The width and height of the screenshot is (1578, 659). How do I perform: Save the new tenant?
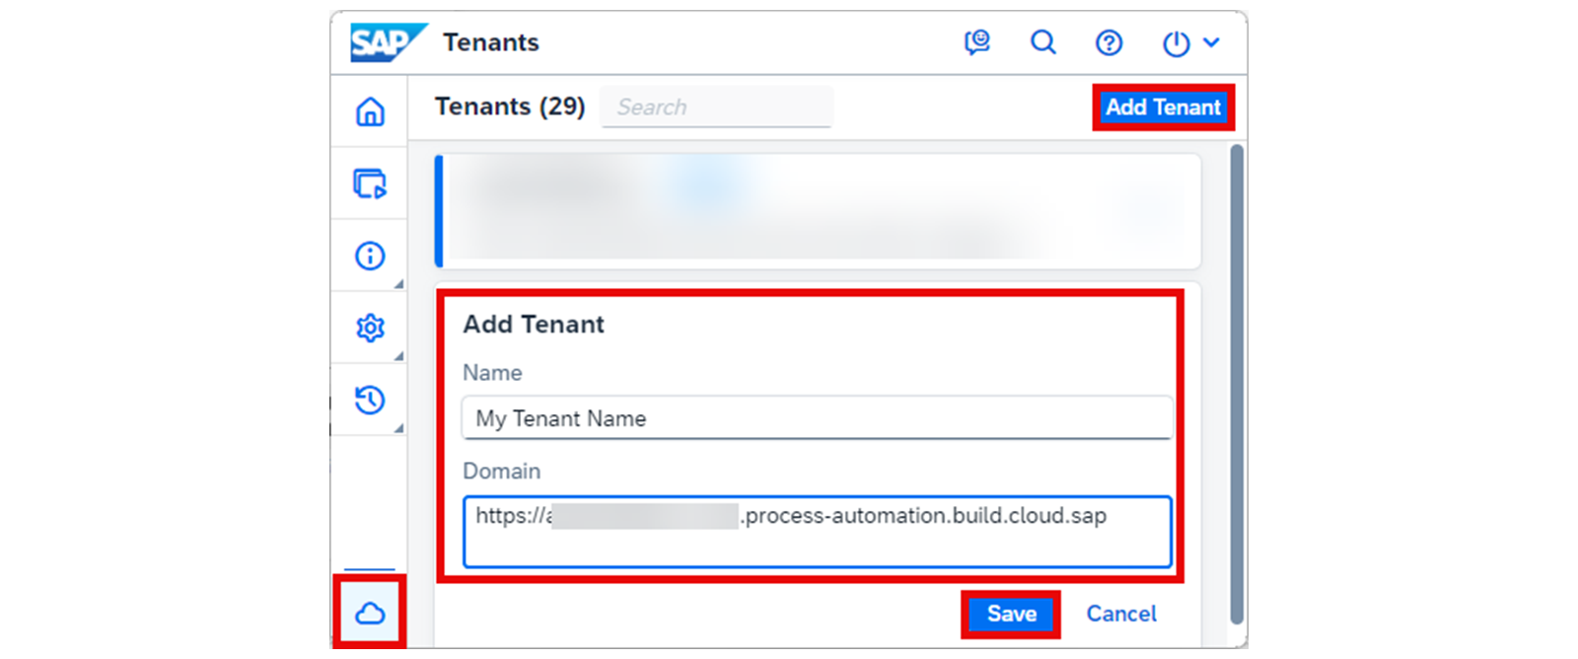pos(1012,614)
